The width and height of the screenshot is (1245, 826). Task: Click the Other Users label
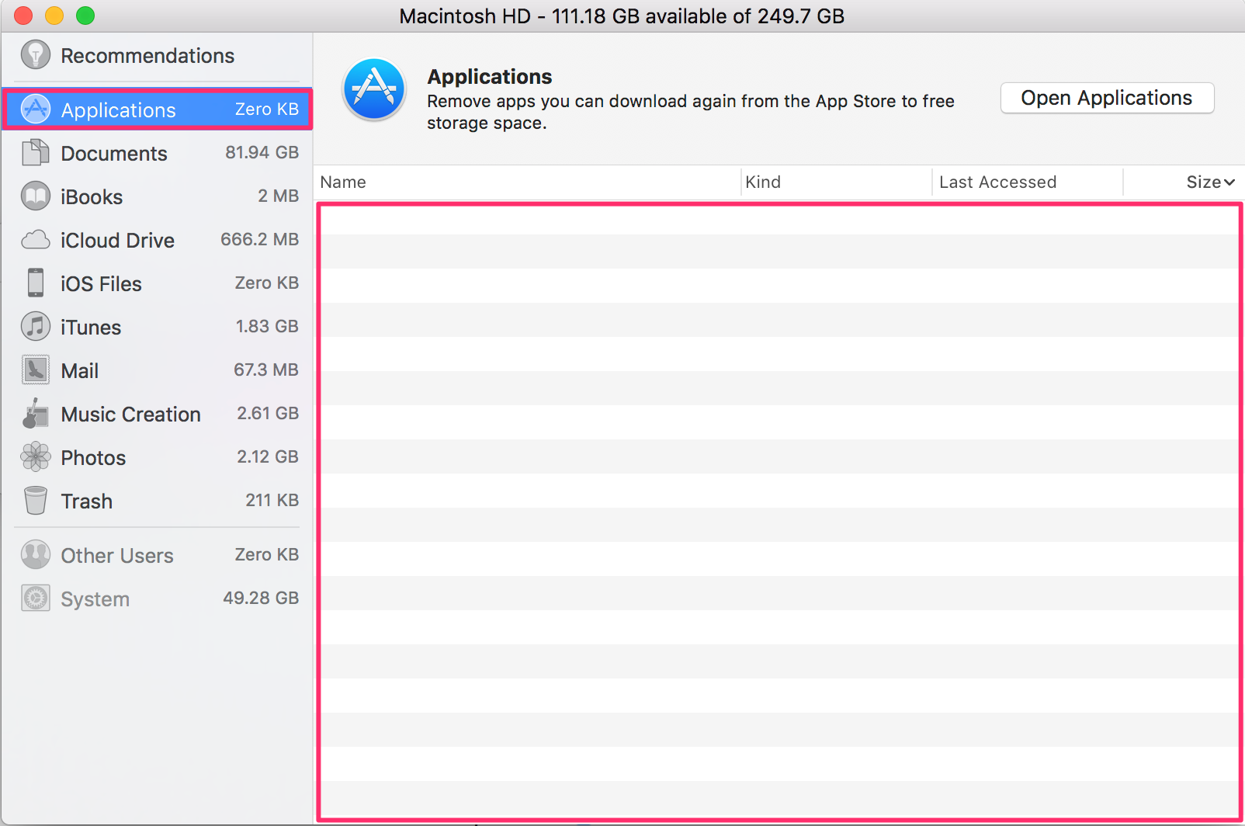click(117, 556)
